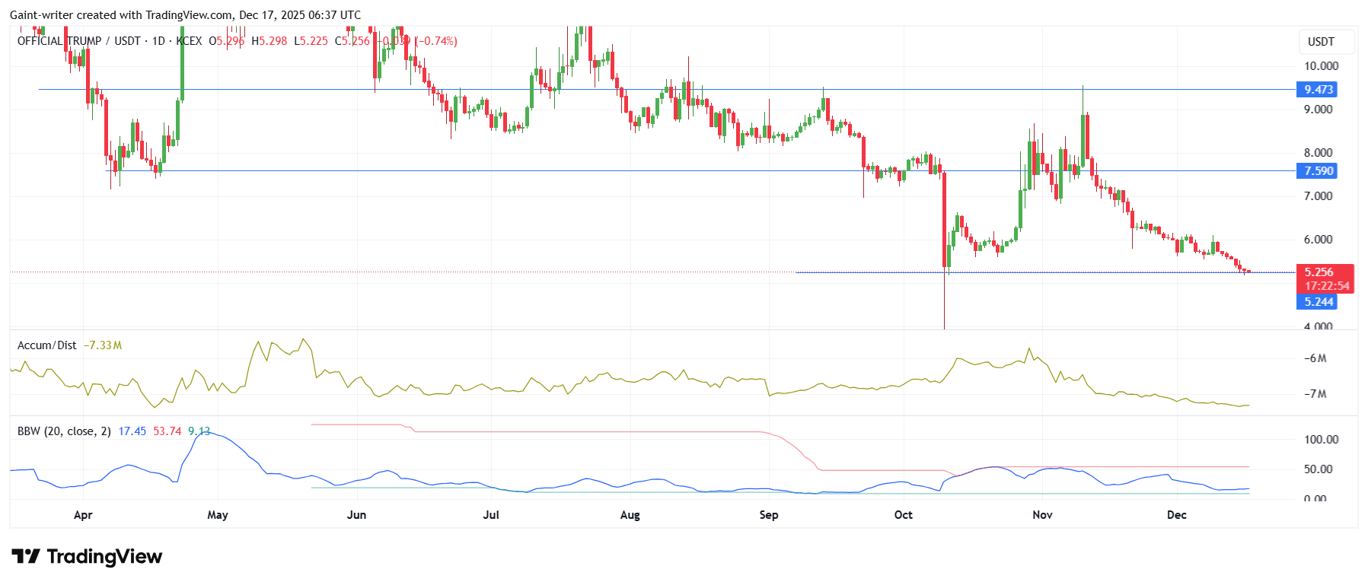Click the Jul label on time axis
The image size is (1368, 585).
[491, 515]
